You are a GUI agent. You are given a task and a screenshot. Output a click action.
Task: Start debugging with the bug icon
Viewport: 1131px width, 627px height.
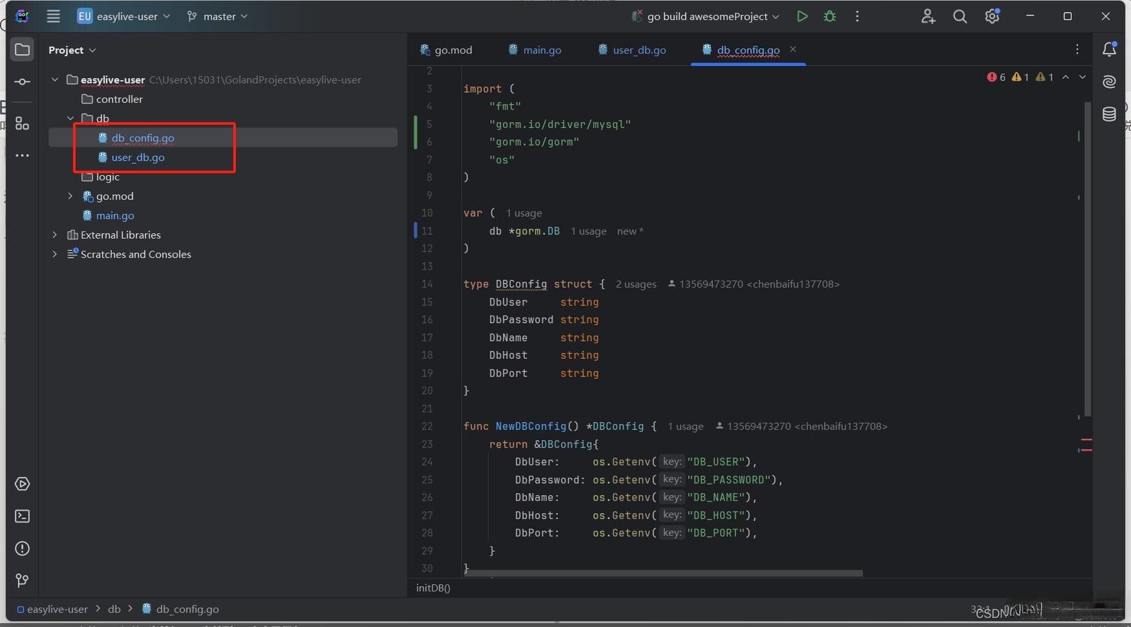pos(830,16)
